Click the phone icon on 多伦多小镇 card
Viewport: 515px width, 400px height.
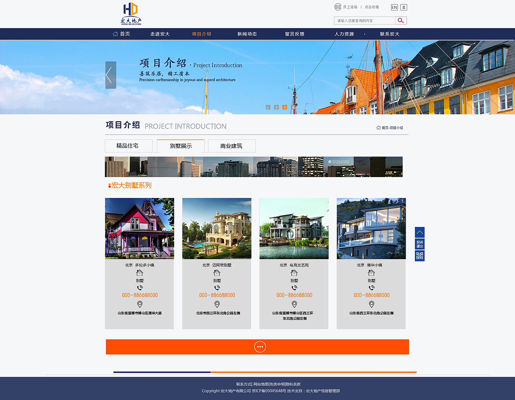(140, 288)
